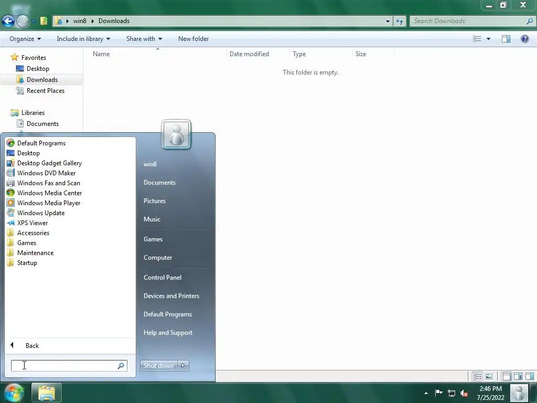This screenshot has height=403, width=537.
Task: Click New folder in toolbar
Action: click(x=194, y=39)
